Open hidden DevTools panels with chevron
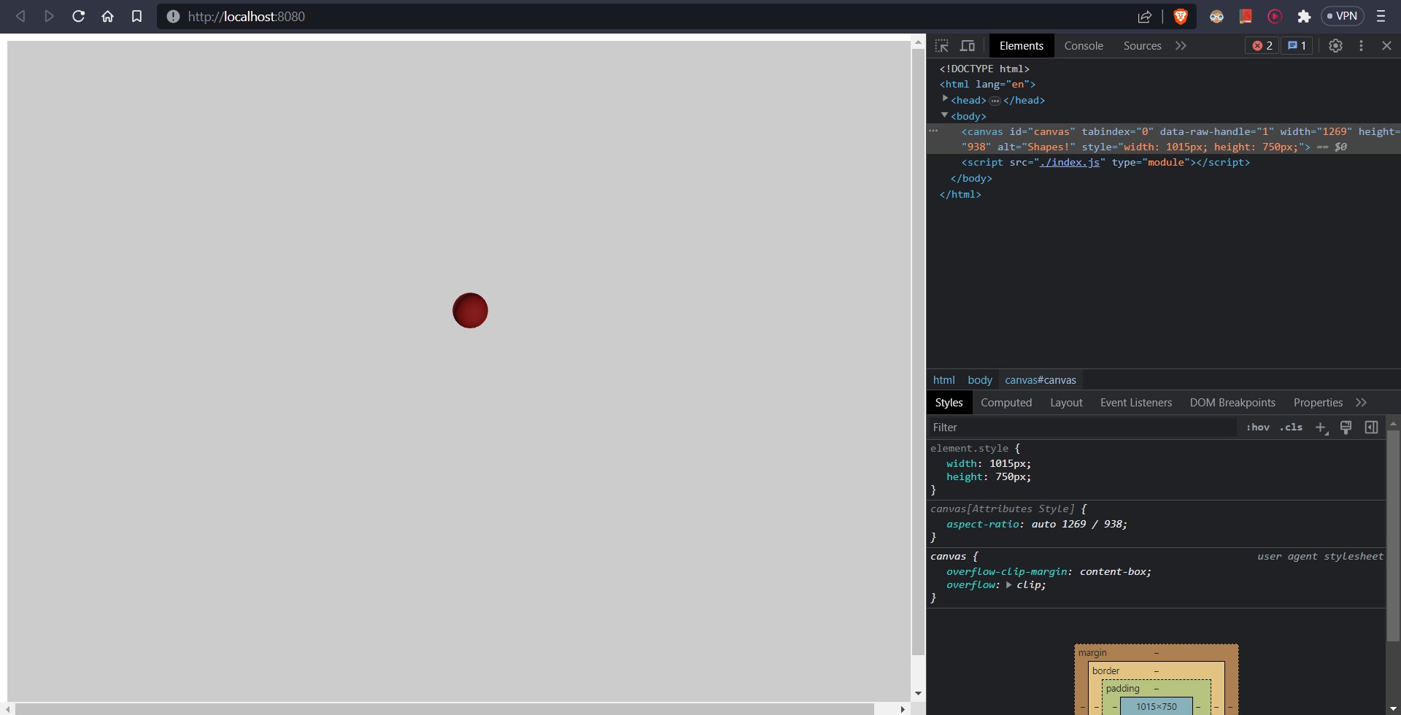 pos(1181,45)
